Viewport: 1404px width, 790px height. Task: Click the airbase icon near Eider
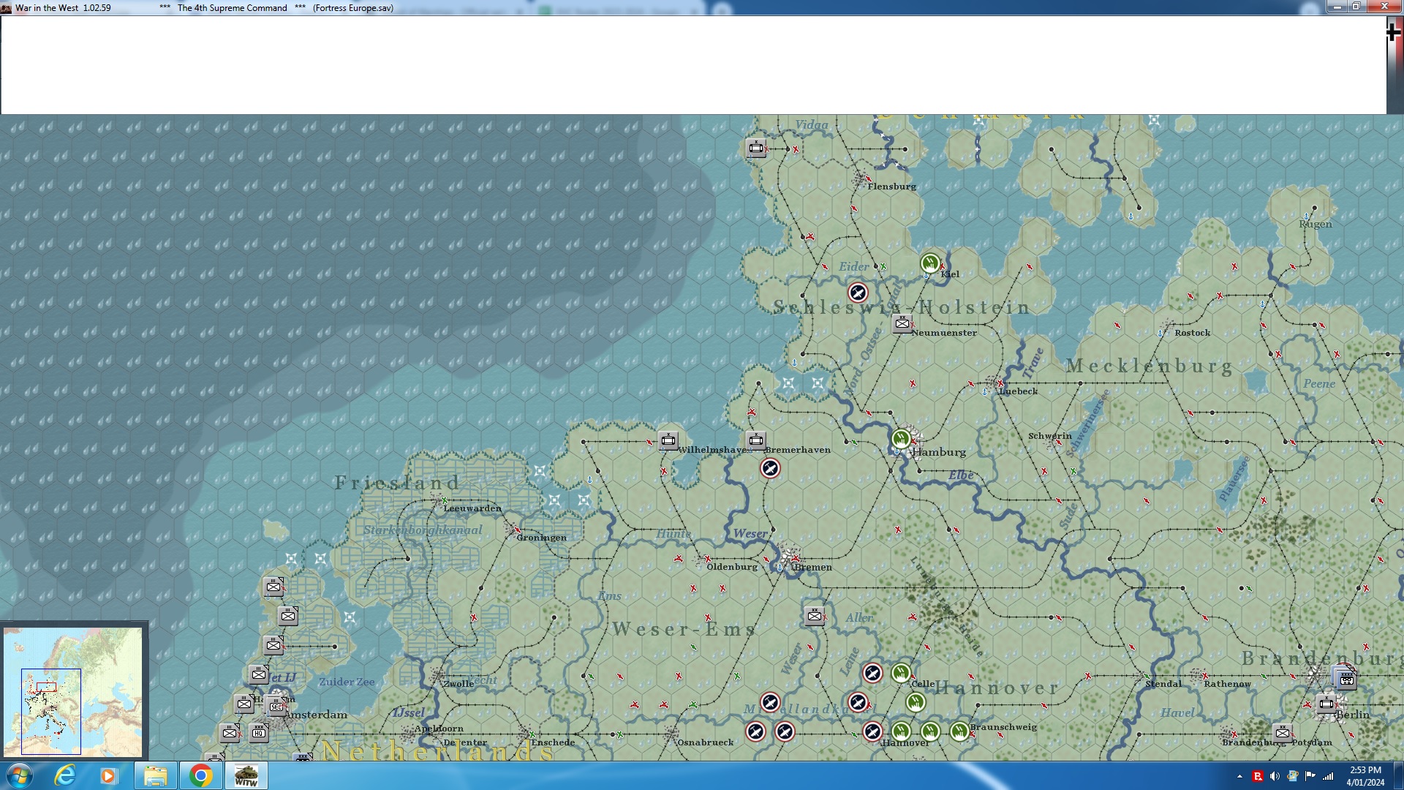point(858,293)
